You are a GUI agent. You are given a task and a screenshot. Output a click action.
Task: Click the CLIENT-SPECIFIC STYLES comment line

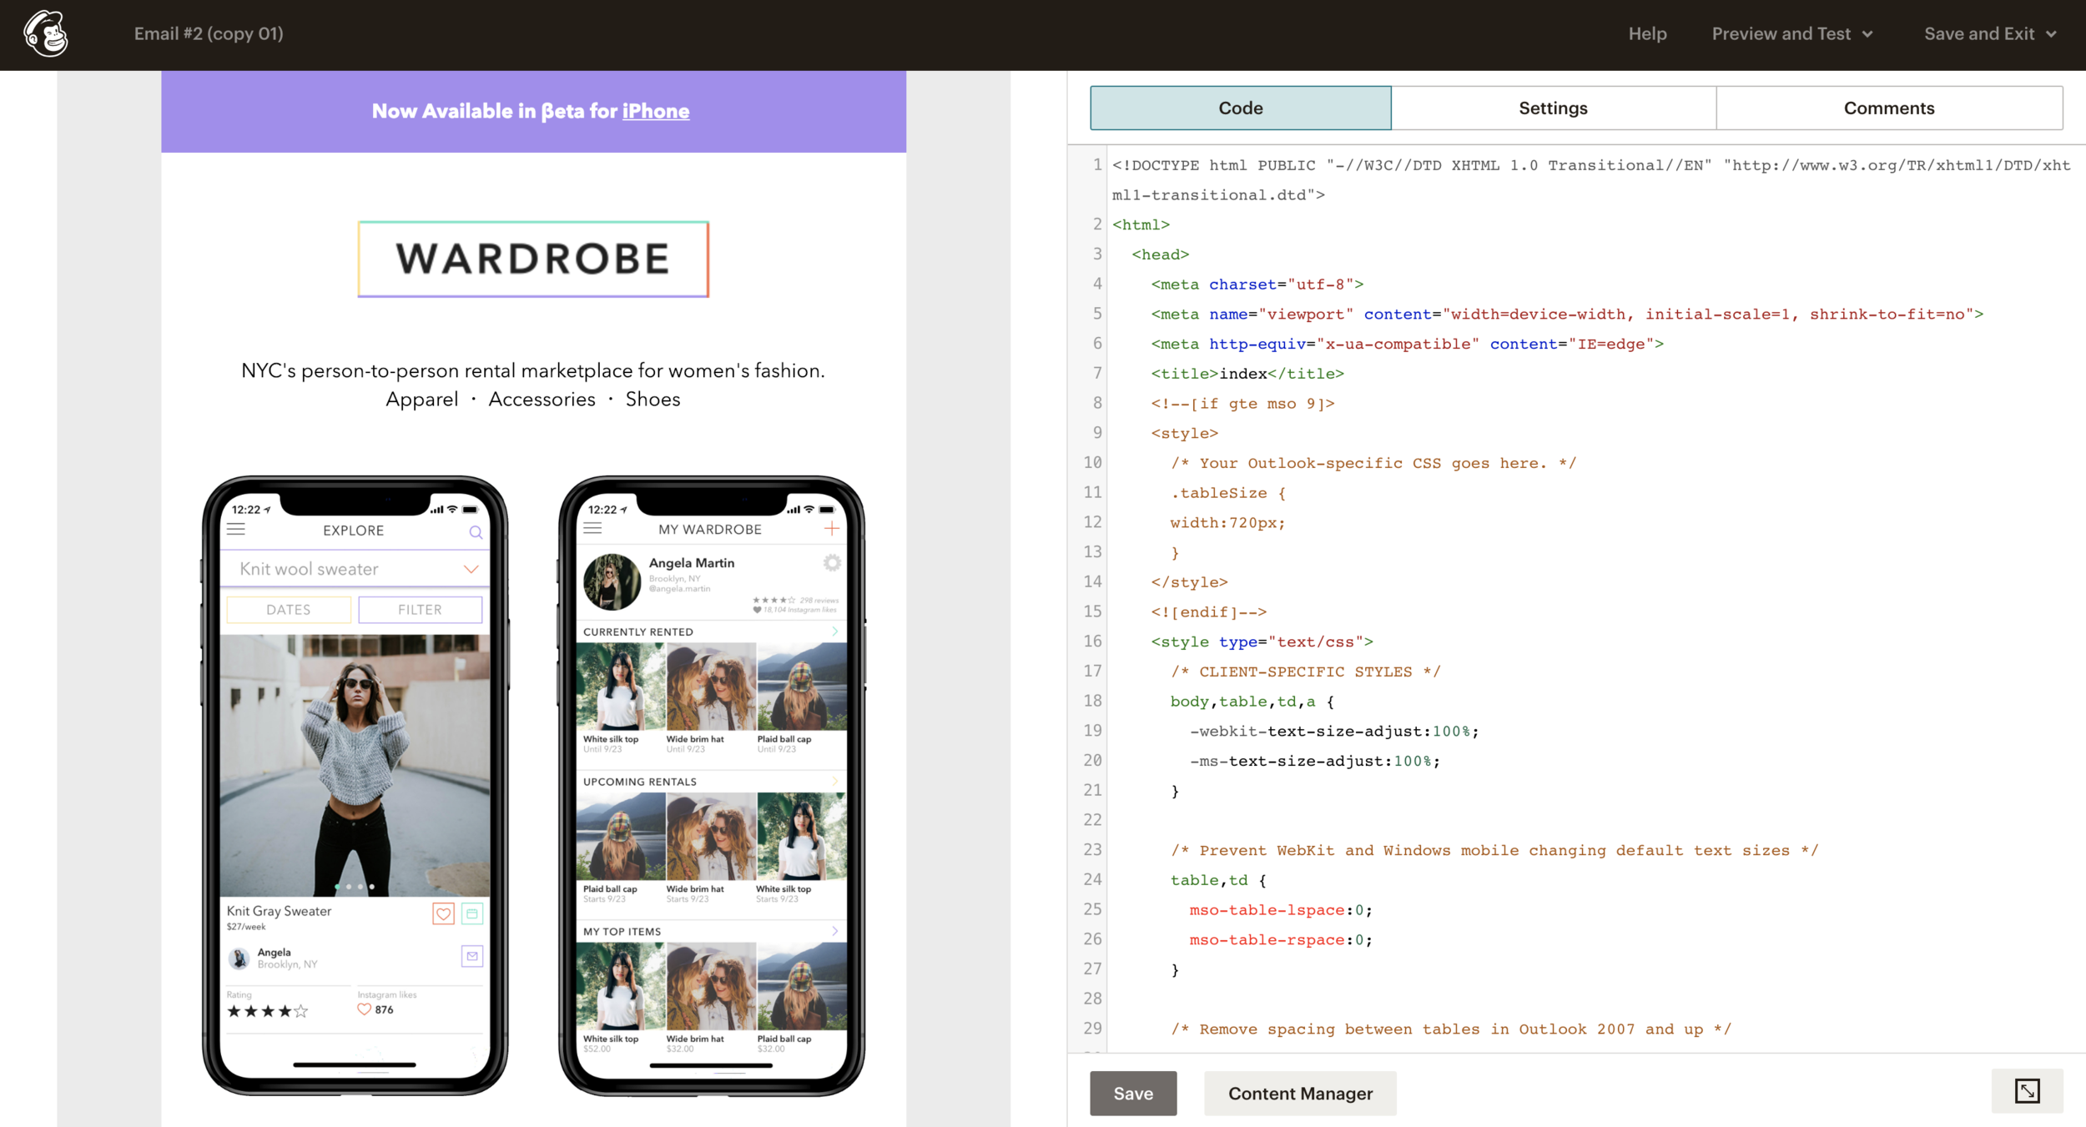(x=1306, y=672)
